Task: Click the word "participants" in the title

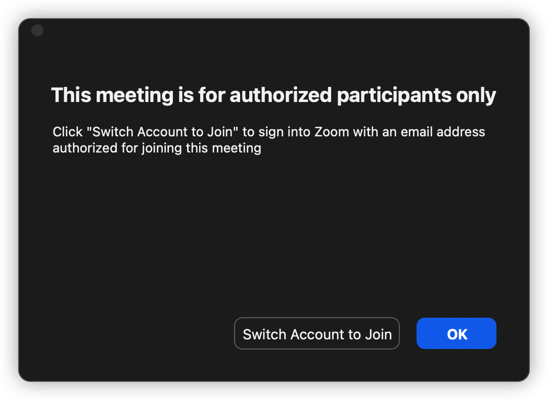Action: pyautogui.click(x=394, y=95)
